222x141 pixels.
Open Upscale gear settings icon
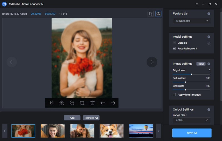pyautogui.click(x=209, y=43)
